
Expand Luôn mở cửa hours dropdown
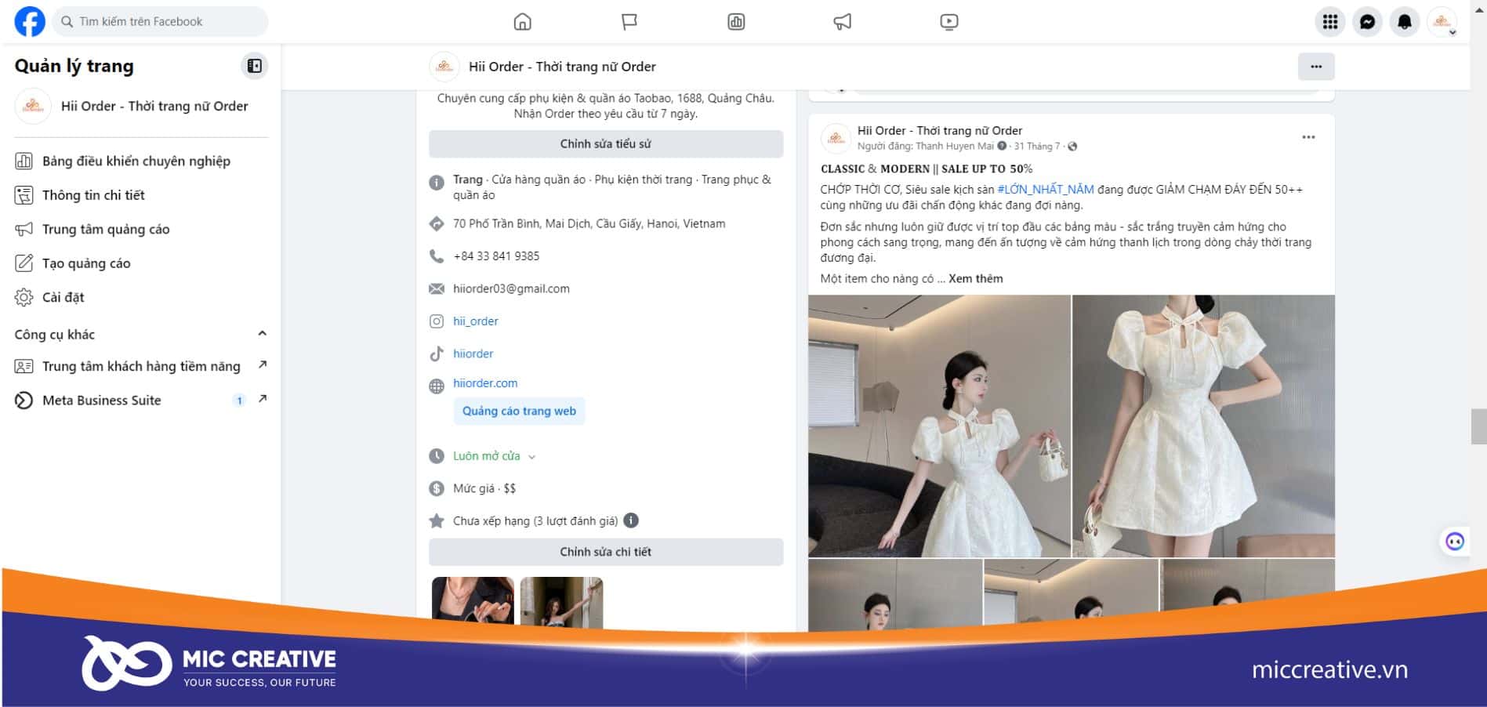[x=532, y=457]
